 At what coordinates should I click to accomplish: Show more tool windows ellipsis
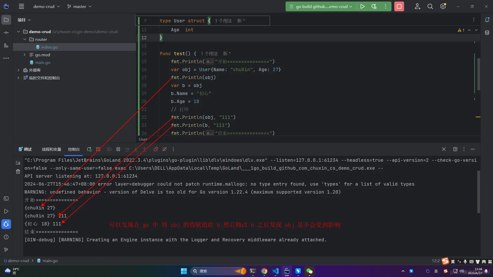(6, 58)
